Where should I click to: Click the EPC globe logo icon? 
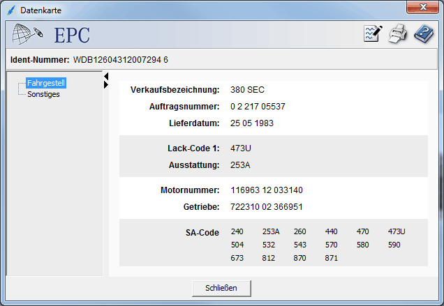point(29,34)
